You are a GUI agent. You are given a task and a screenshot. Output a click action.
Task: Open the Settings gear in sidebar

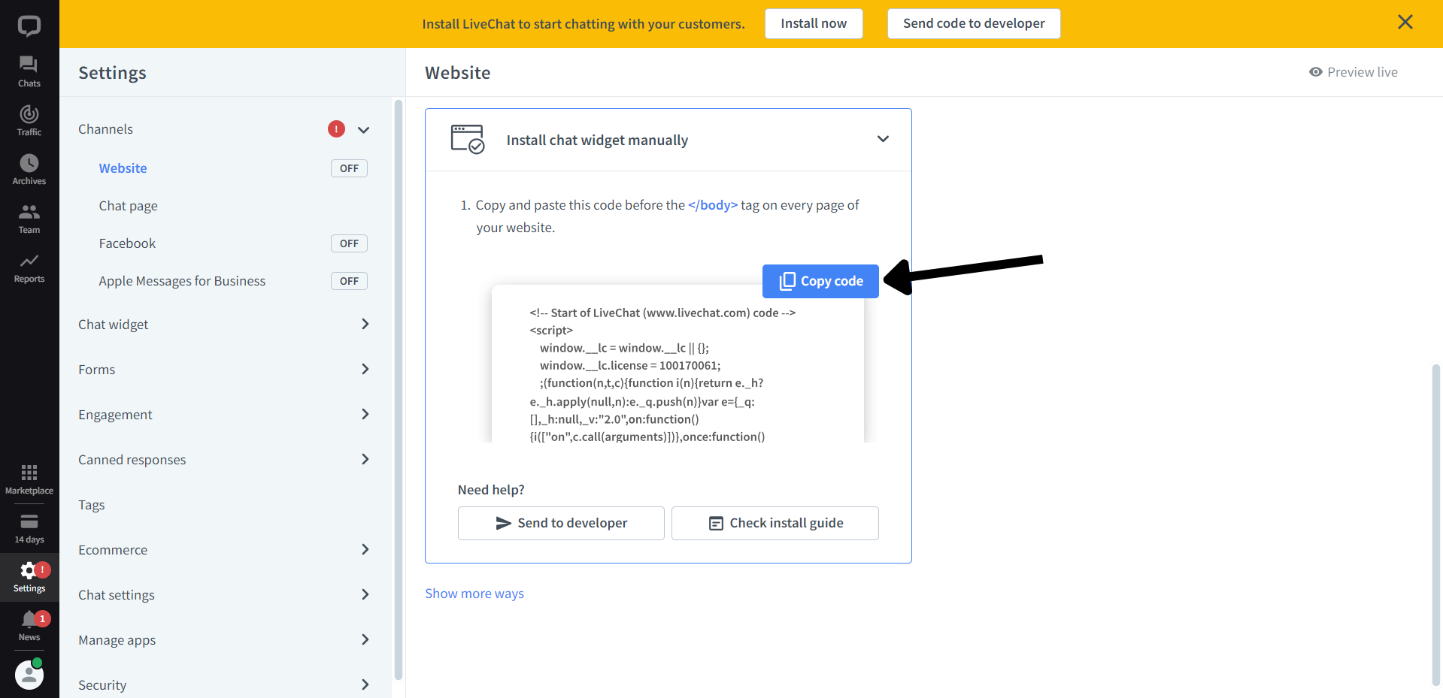29,577
